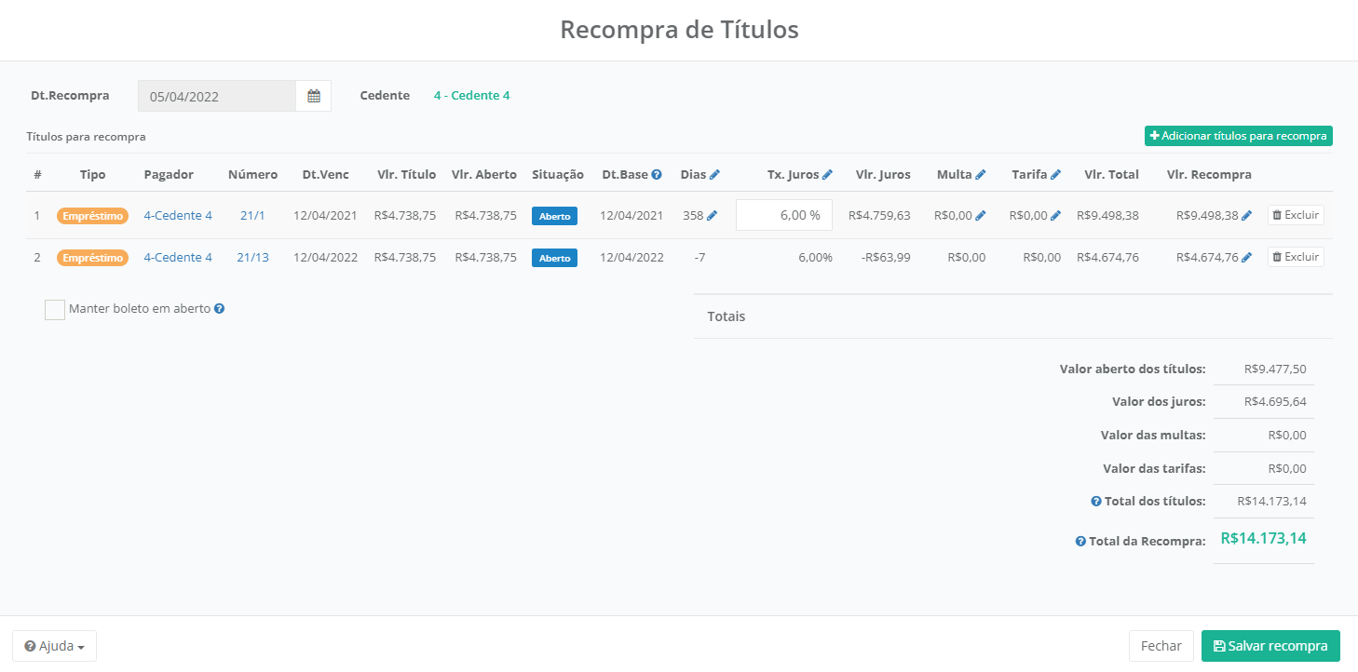Open the Ajuda dropdown menu
The height and width of the screenshot is (672, 1358).
tap(54, 646)
